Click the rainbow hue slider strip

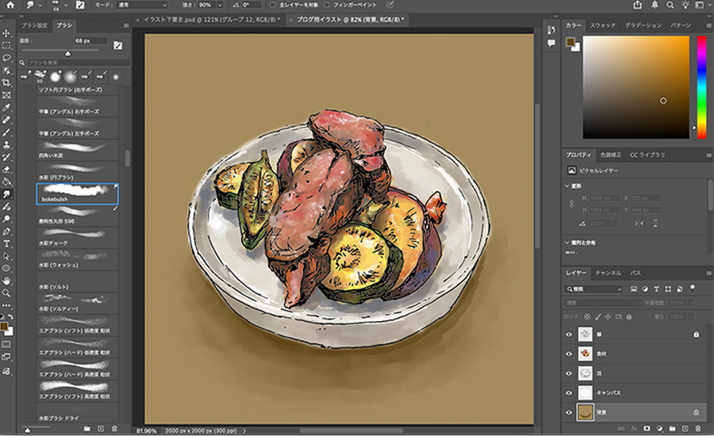701,87
